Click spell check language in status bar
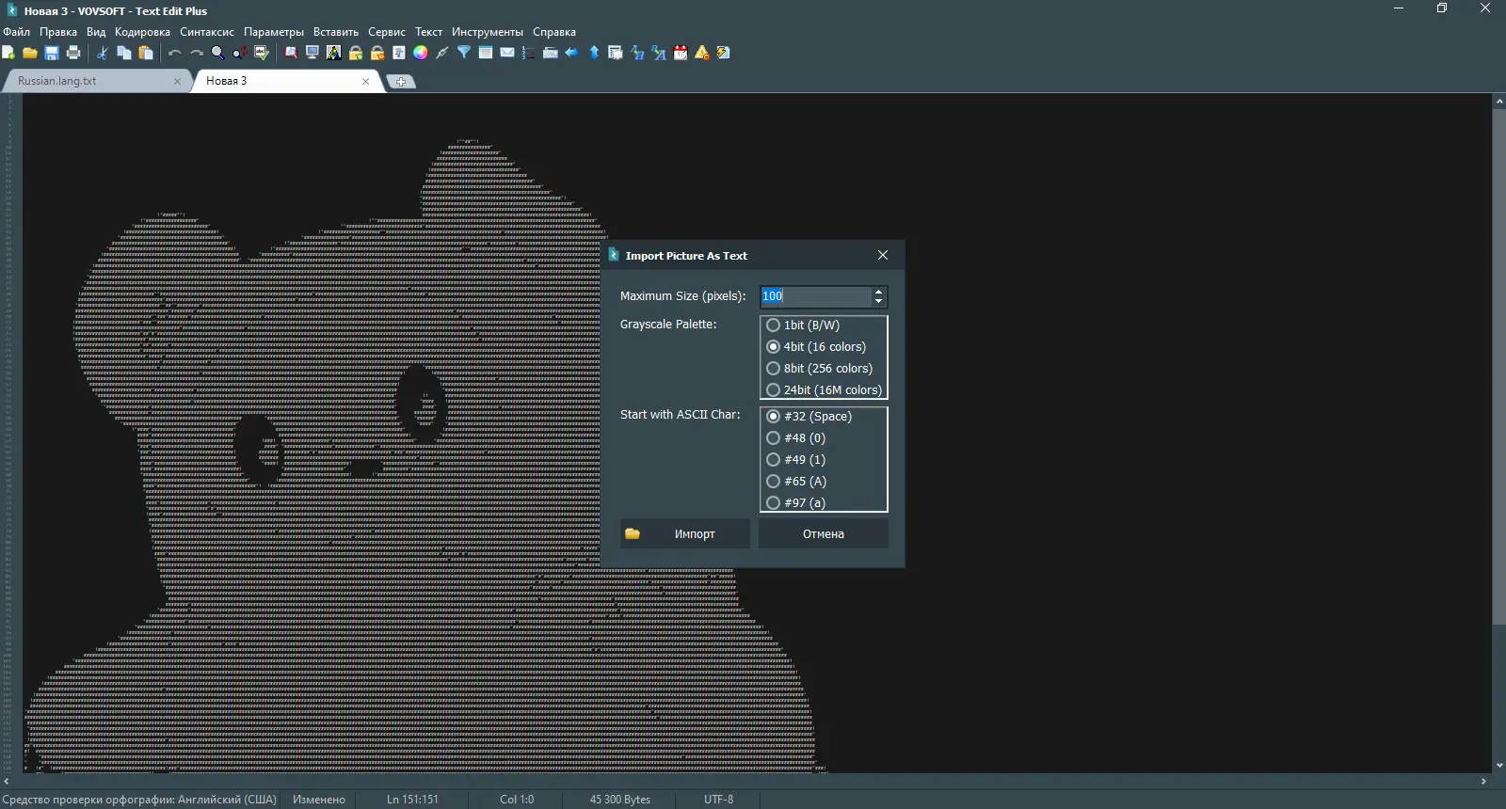Screen dimensions: 1506x809 click(139, 800)
